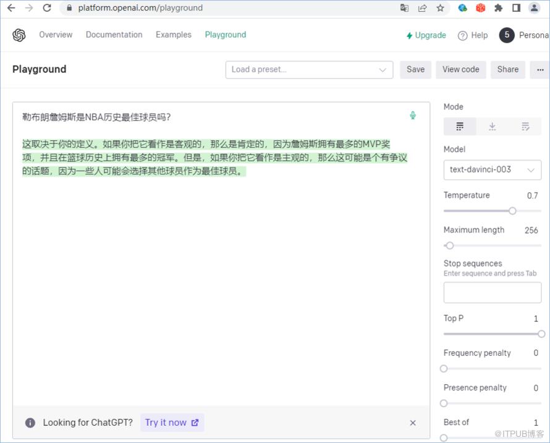The height and width of the screenshot is (443, 550).
Task: Open the account avatar numbered 5
Action: pyautogui.click(x=507, y=35)
